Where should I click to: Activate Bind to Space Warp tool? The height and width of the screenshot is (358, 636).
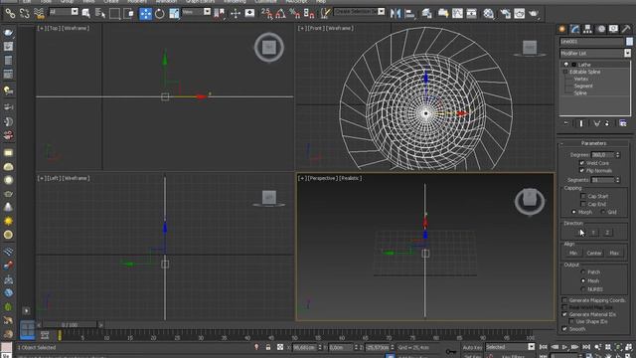[39, 13]
